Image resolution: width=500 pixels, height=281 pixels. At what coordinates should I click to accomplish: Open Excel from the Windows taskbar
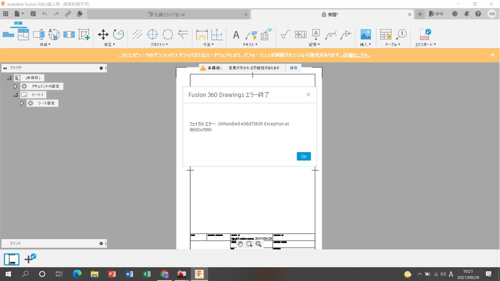(147, 274)
